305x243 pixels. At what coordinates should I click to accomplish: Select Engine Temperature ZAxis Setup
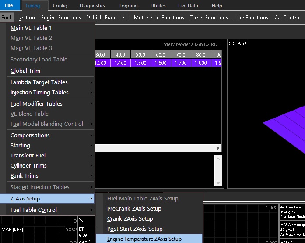144,239
